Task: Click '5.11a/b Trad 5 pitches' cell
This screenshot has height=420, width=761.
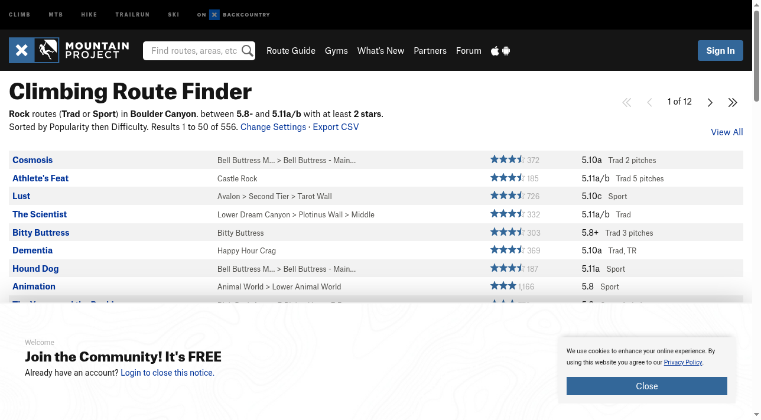Action: click(623, 178)
